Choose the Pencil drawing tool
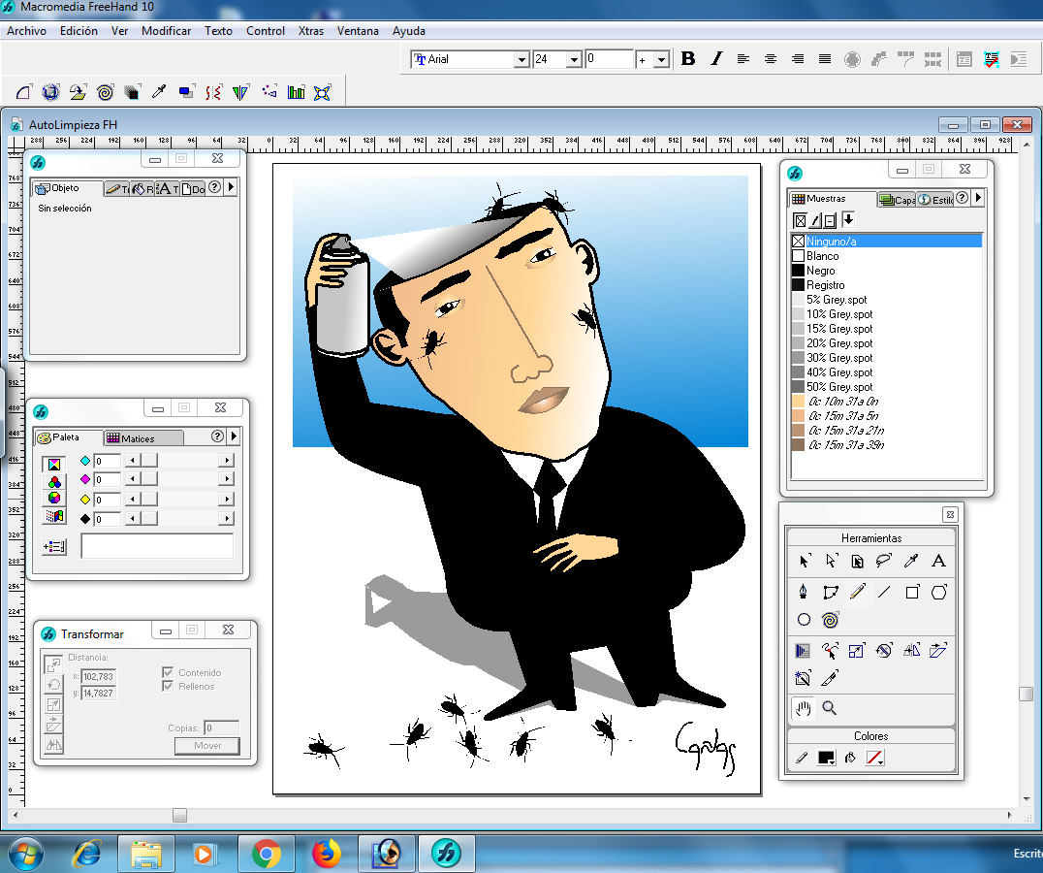 (858, 592)
